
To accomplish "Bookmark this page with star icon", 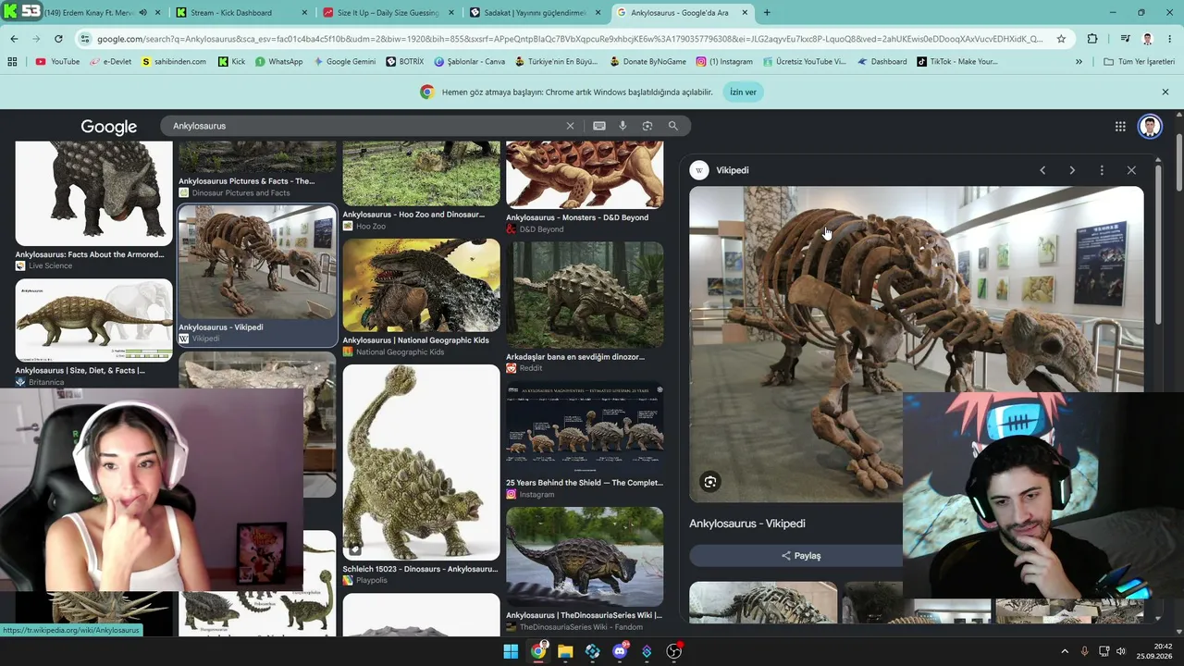I will click(x=1061, y=39).
